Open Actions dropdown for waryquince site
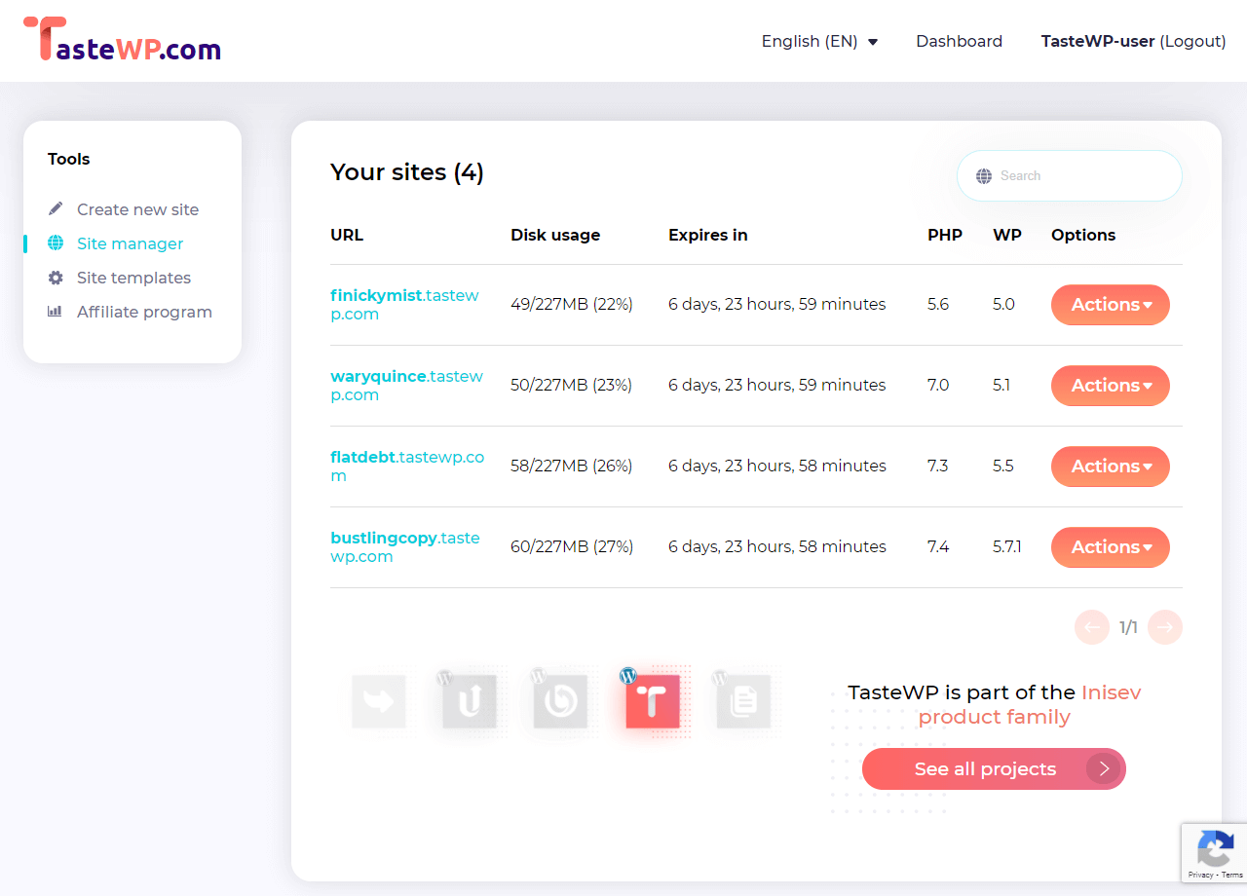The height and width of the screenshot is (896, 1247). point(1111,386)
